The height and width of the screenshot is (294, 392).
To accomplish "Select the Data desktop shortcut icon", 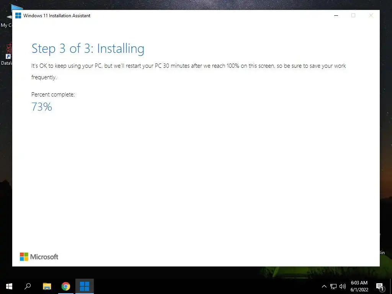I will click(x=6, y=54).
